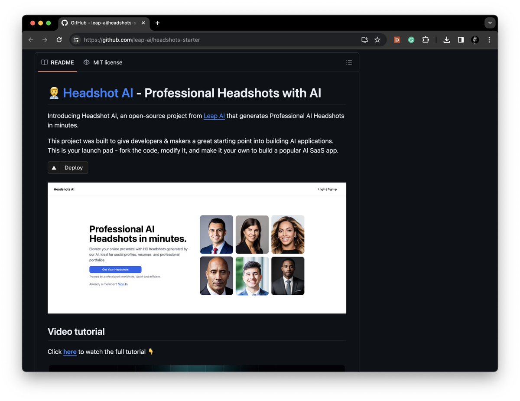Open the profile avatar icon

tap(475, 40)
